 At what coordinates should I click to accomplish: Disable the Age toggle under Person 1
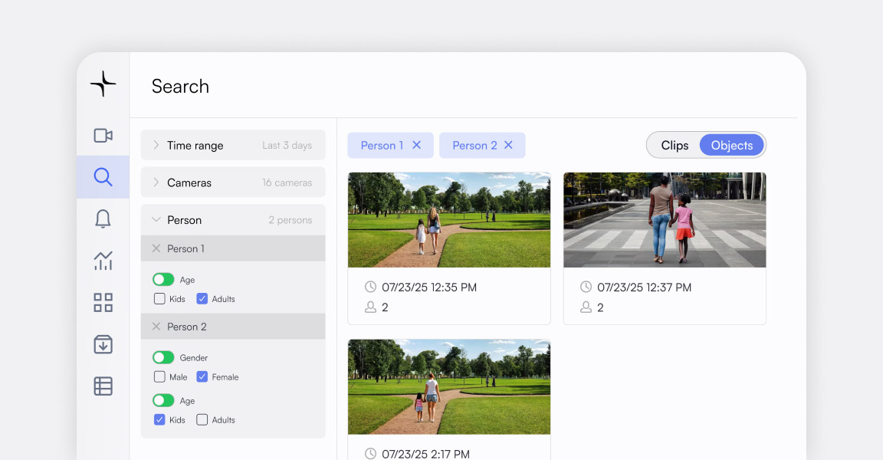tap(163, 280)
